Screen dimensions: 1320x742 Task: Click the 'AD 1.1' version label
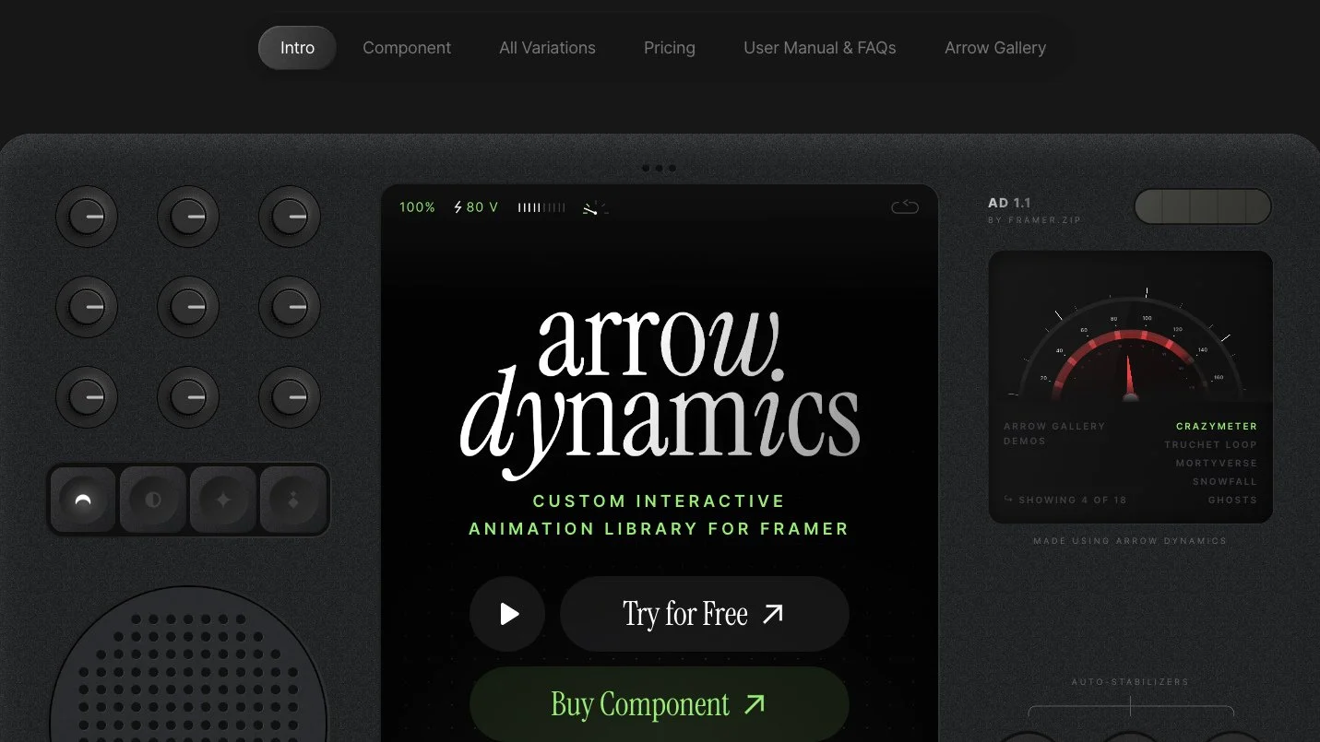click(x=1009, y=203)
